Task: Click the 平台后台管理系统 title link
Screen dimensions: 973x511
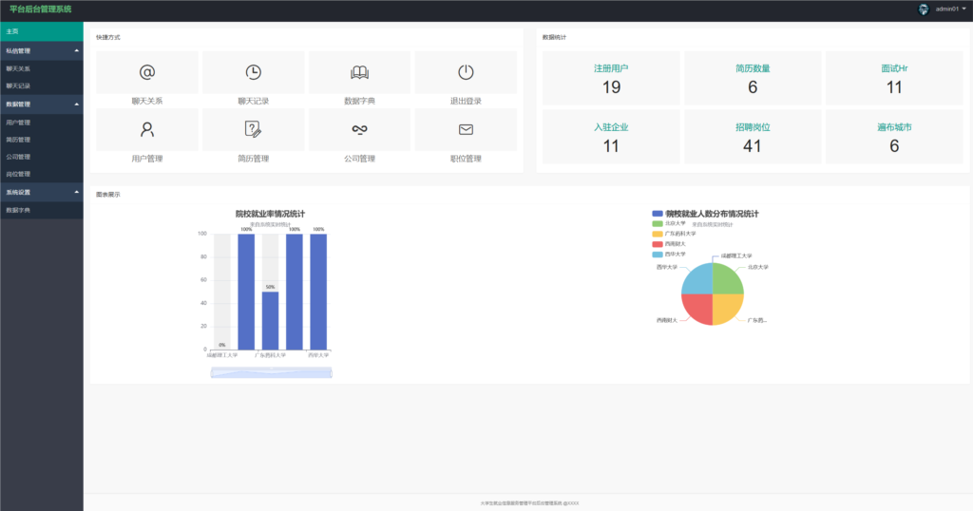Action: pos(40,9)
